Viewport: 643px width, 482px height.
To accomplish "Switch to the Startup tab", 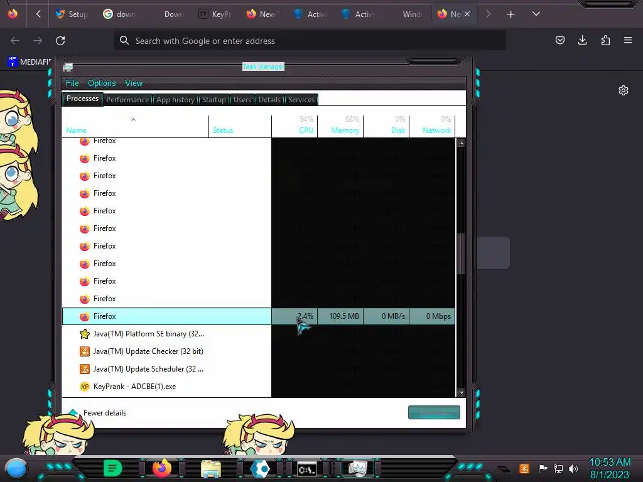I will click(x=213, y=100).
